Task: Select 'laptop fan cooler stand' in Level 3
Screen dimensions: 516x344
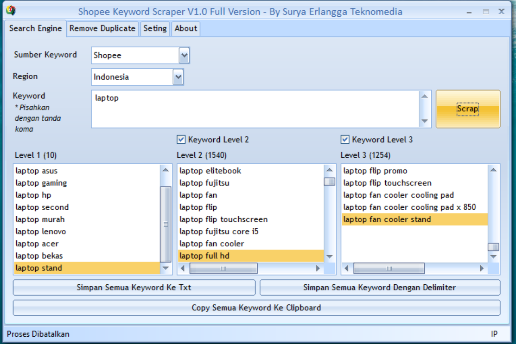Action: point(415,219)
